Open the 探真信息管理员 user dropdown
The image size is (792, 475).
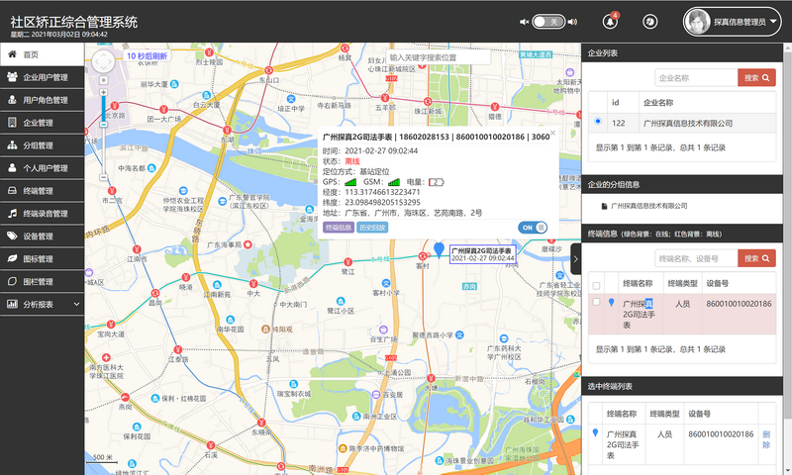[732, 22]
